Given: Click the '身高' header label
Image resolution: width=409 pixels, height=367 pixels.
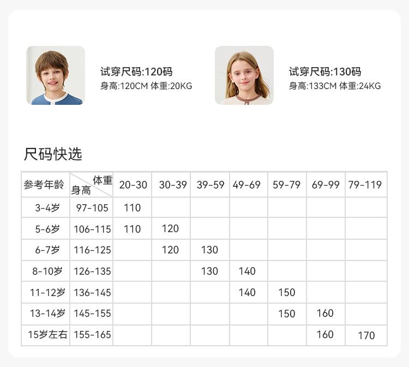Looking at the screenshot, I should pyautogui.click(x=81, y=190).
